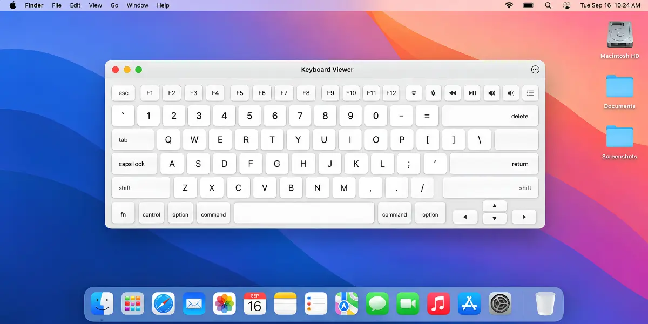648x324 pixels.
Task: Open the Edit menu
Action: 75,5
